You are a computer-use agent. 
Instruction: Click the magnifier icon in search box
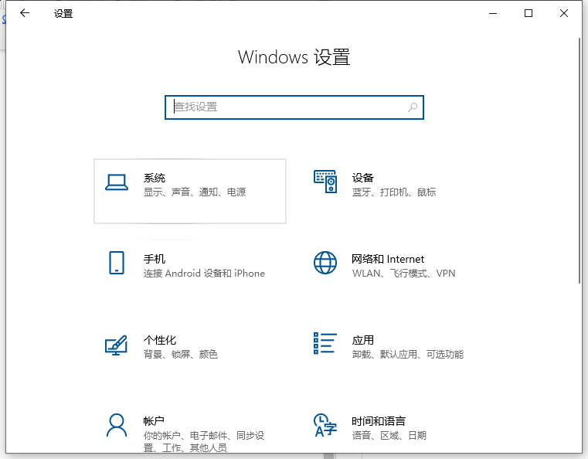[413, 107]
